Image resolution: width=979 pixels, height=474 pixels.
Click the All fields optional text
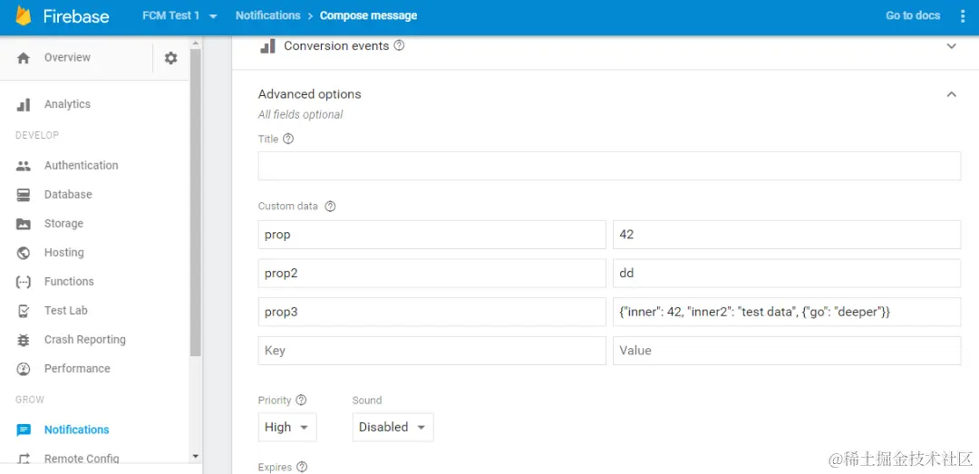(300, 115)
